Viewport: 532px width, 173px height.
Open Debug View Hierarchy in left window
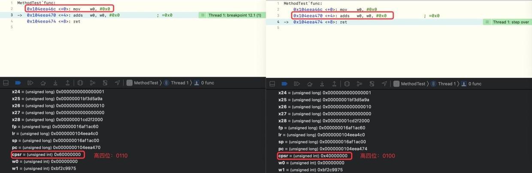pyautogui.click(x=80, y=83)
